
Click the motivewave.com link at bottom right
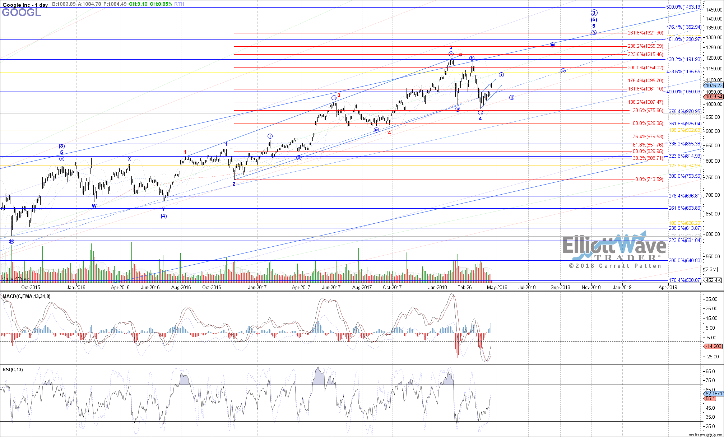(x=705, y=434)
